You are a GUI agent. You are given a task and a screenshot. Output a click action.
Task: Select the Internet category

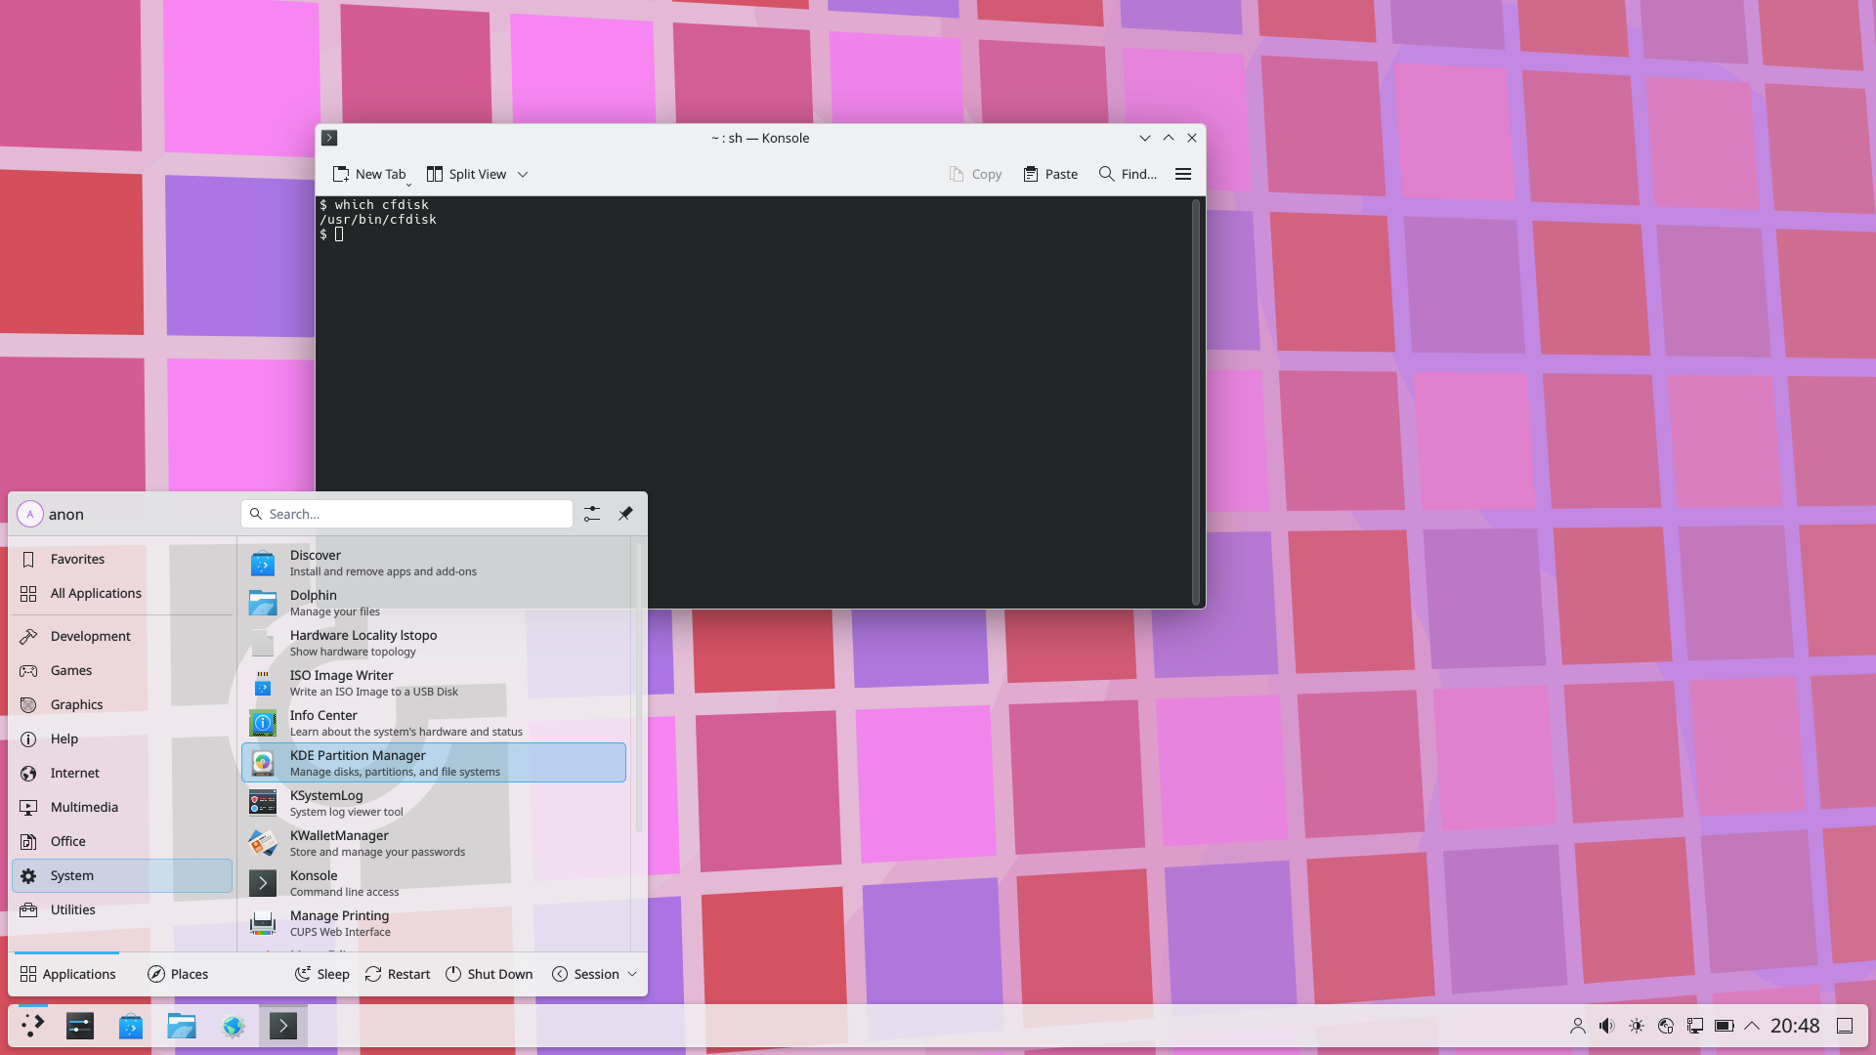[122, 773]
